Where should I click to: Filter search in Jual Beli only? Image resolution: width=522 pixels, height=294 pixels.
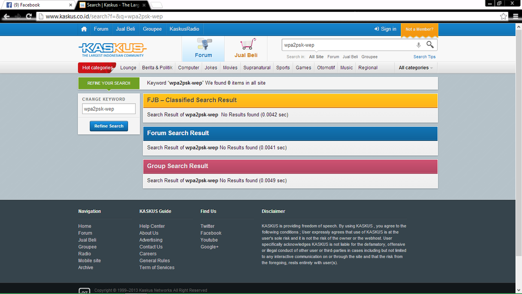(x=350, y=57)
